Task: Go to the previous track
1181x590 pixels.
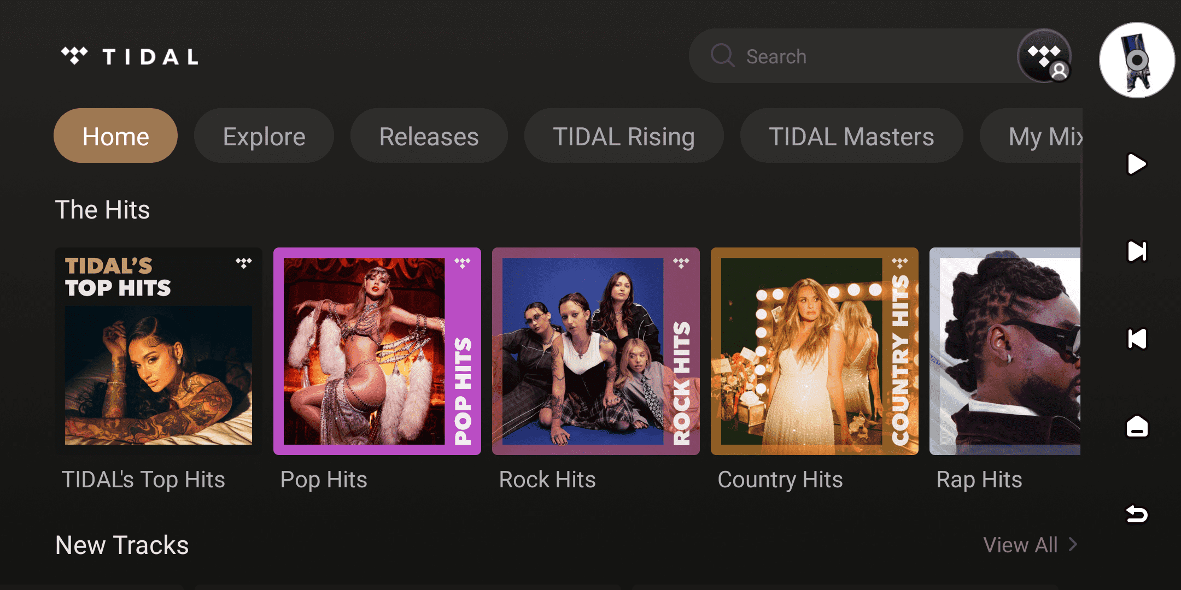Action: (1137, 339)
